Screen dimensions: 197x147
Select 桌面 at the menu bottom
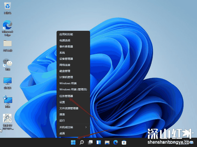point(73,133)
